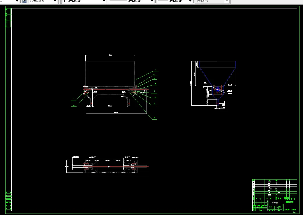Select leader label 2 right of front view
The width and height of the screenshot is (303, 215).
[x=155, y=79]
